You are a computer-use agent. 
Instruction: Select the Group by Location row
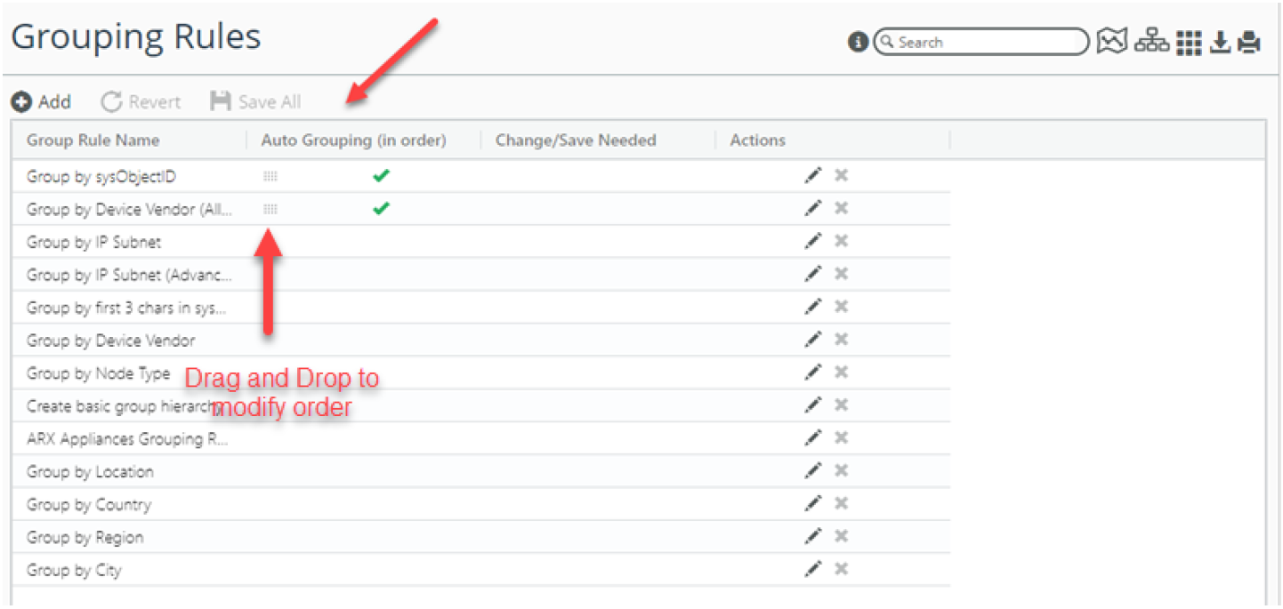pos(90,472)
